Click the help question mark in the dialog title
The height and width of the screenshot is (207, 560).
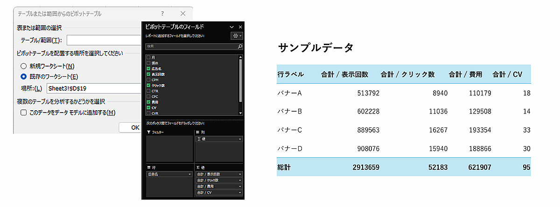click(x=162, y=14)
